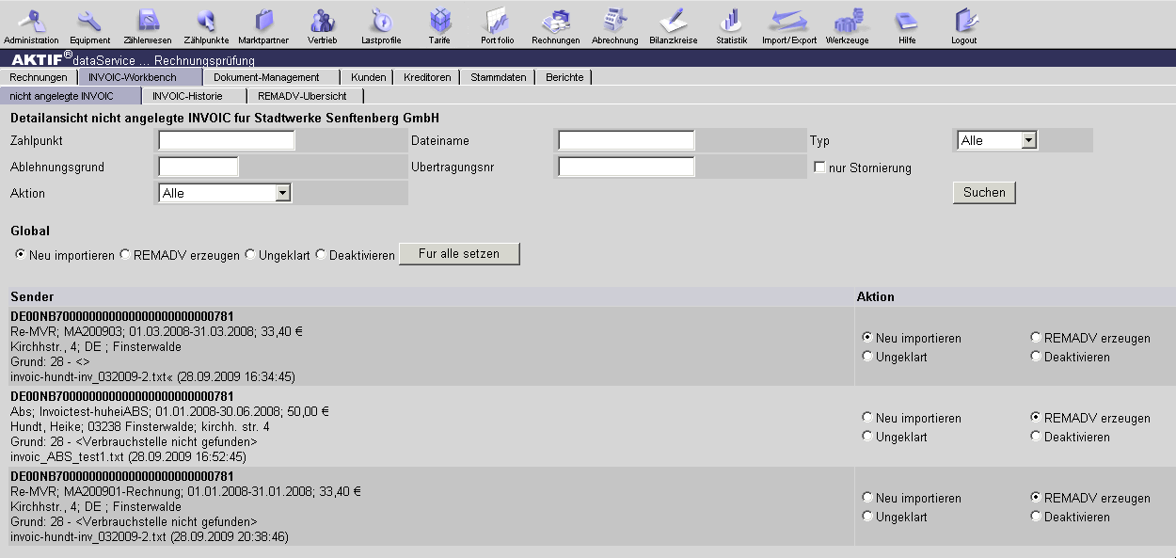Screen dimensions: 1176x558
Task: Expand the Typ dropdown
Action: click(x=1028, y=140)
